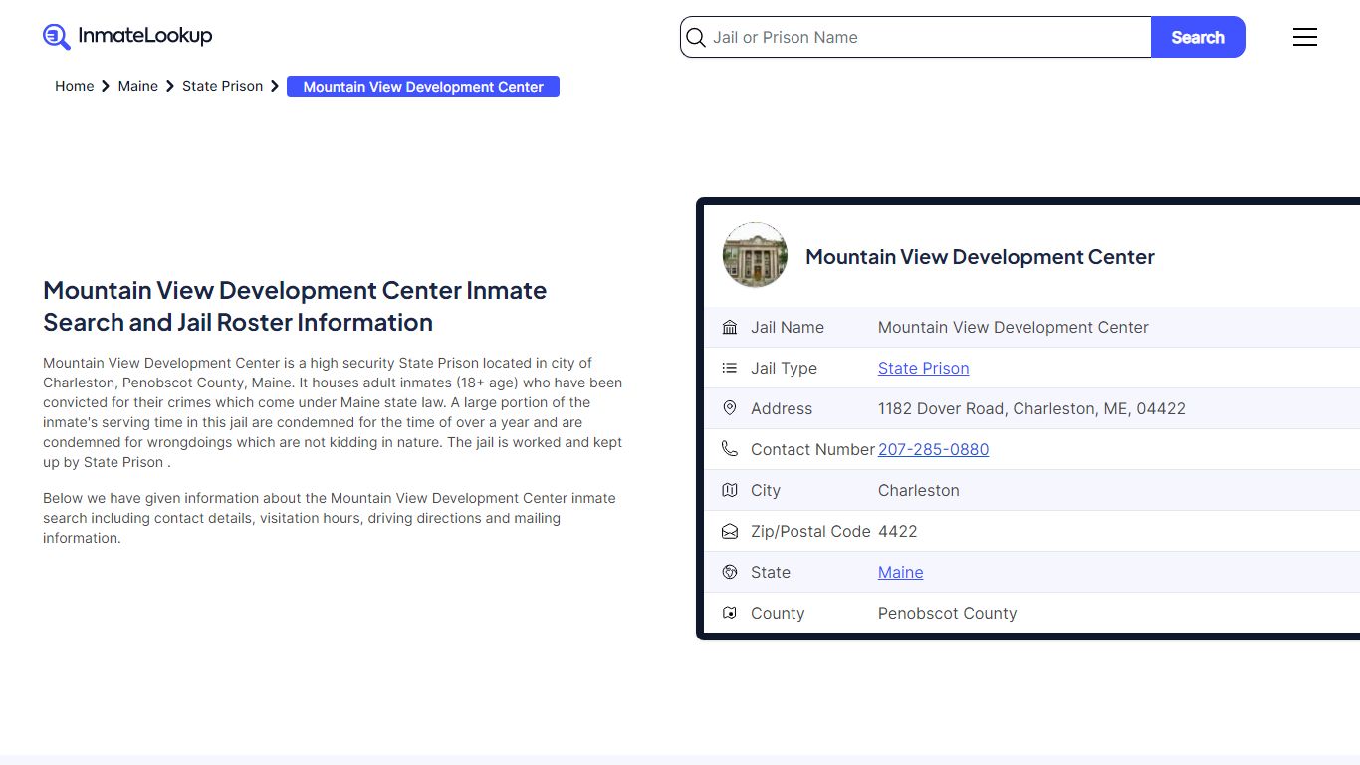Click the facility courthouse thumbnail

click(755, 255)
